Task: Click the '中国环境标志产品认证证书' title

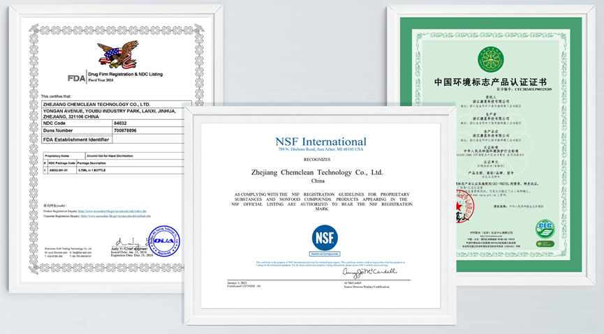Action: 490,82
